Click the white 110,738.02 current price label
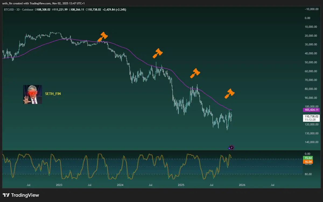The height and width of the screenshot is (202, 323). (311, 116)
